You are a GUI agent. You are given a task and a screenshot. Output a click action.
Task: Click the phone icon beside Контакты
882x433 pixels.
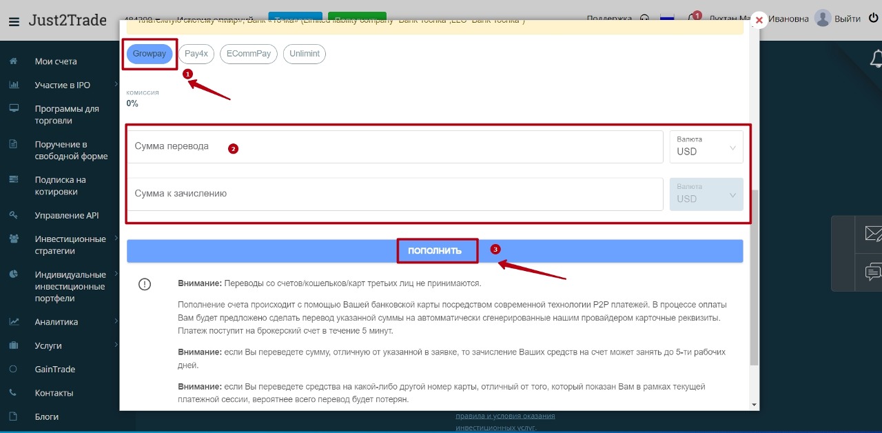pos(13,393)
